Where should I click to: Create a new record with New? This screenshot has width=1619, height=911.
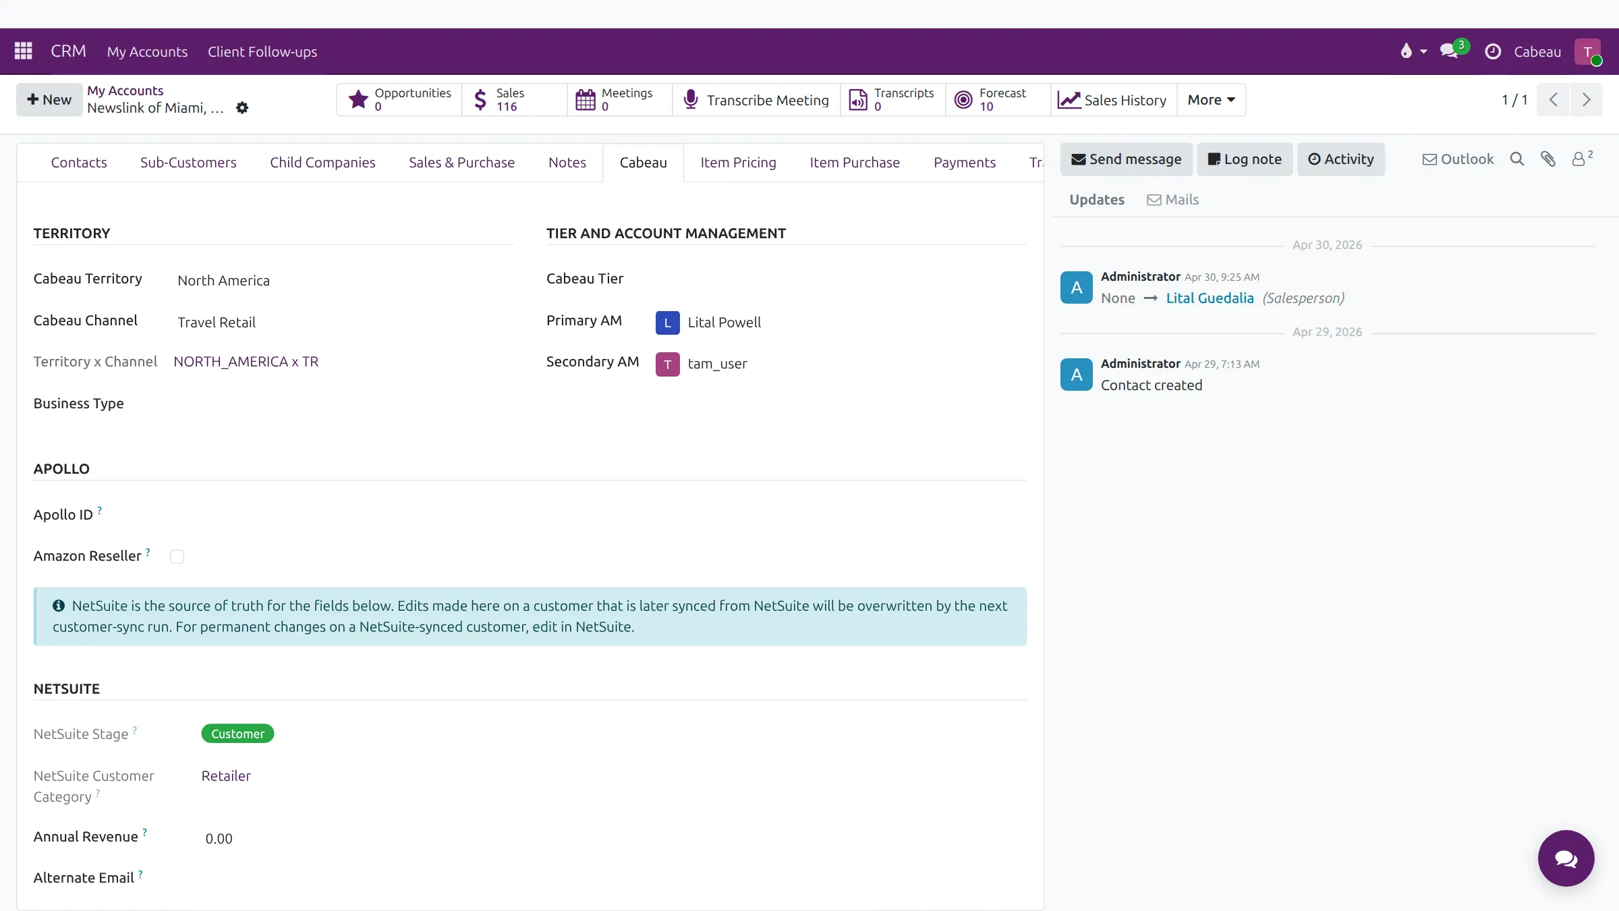pos(49,100)
